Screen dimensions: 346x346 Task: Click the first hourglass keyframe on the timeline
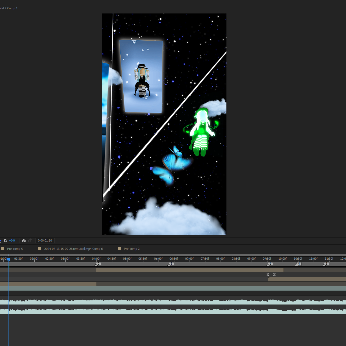pos(268,275)
